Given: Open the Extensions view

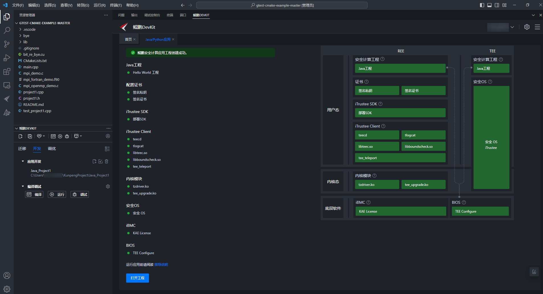Looking at the screenshot, I should click(x=7, y=71).
